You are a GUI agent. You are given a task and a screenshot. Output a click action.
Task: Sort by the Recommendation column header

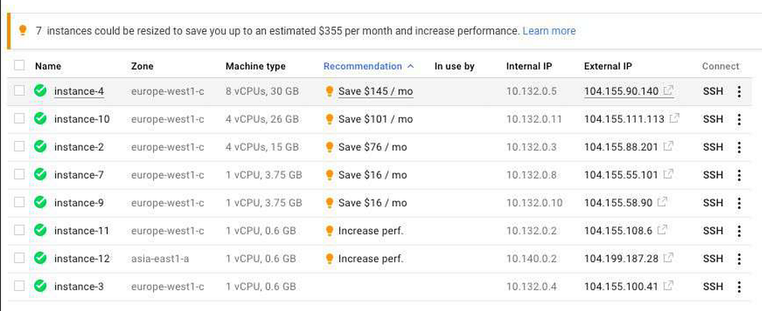363,66
